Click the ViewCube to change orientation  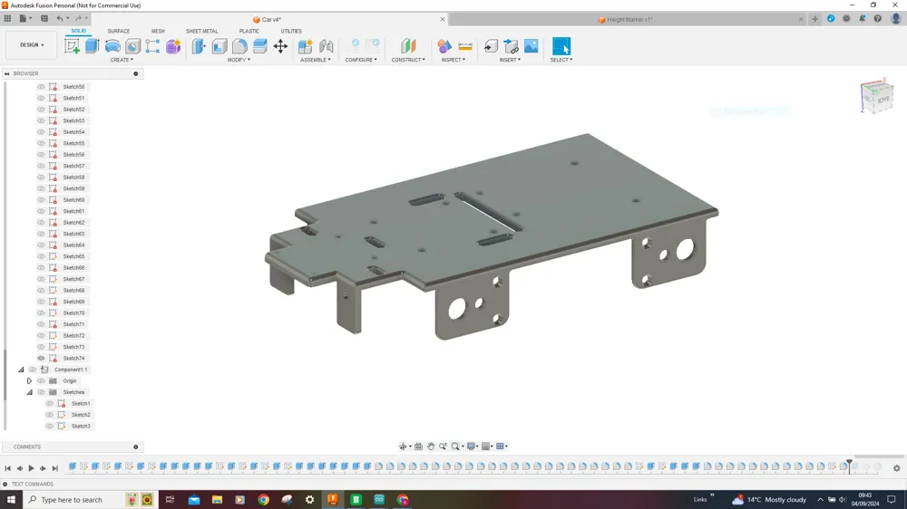pyautogui.click(x=876, y=96)
